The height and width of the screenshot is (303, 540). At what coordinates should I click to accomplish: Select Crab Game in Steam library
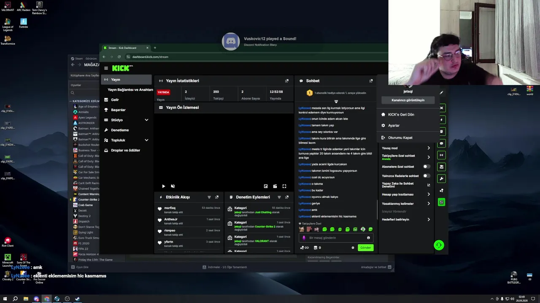[86, 205]
